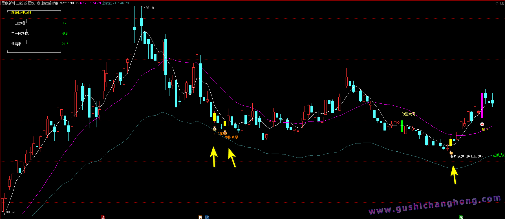Viewport: 505px width, 219px height.
Task: Click the diamond icon at top right
Action: (x=497, y=3)
